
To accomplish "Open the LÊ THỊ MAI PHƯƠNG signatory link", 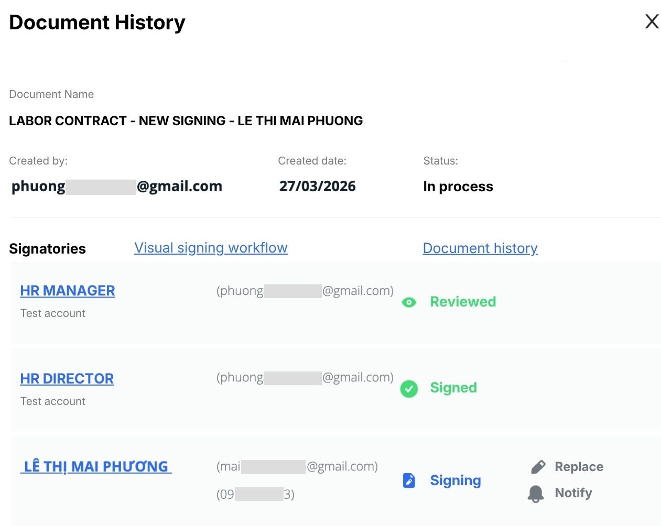I will (x=96, y=466).
